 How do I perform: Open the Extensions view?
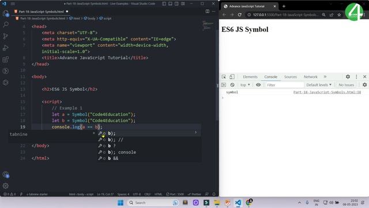[6, 60]
